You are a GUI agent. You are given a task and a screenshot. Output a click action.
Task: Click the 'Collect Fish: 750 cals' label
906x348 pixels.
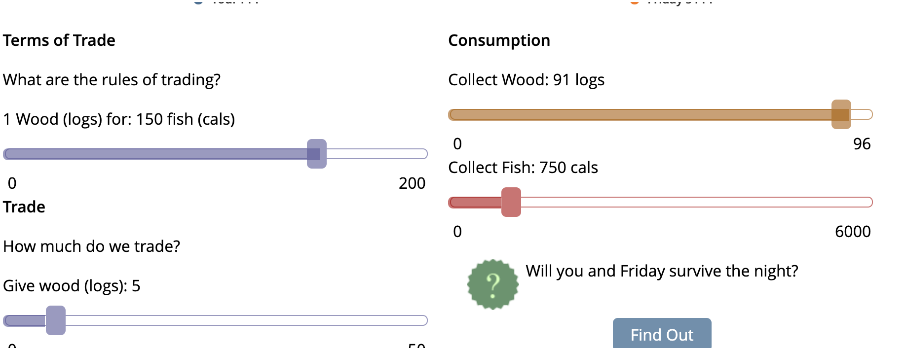coord(523,168)
